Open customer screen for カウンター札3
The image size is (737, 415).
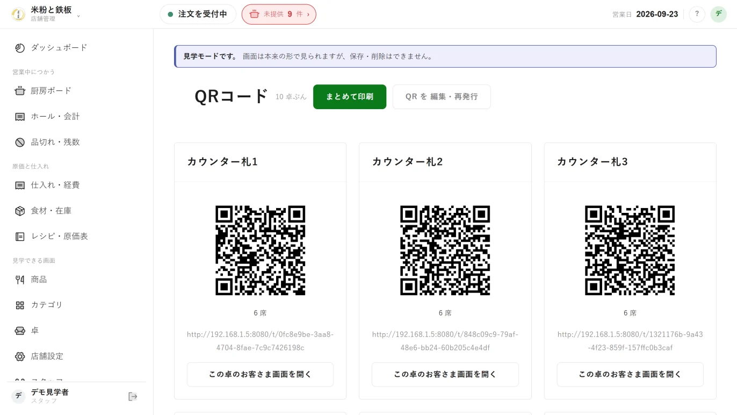click(x=630, y=375)
